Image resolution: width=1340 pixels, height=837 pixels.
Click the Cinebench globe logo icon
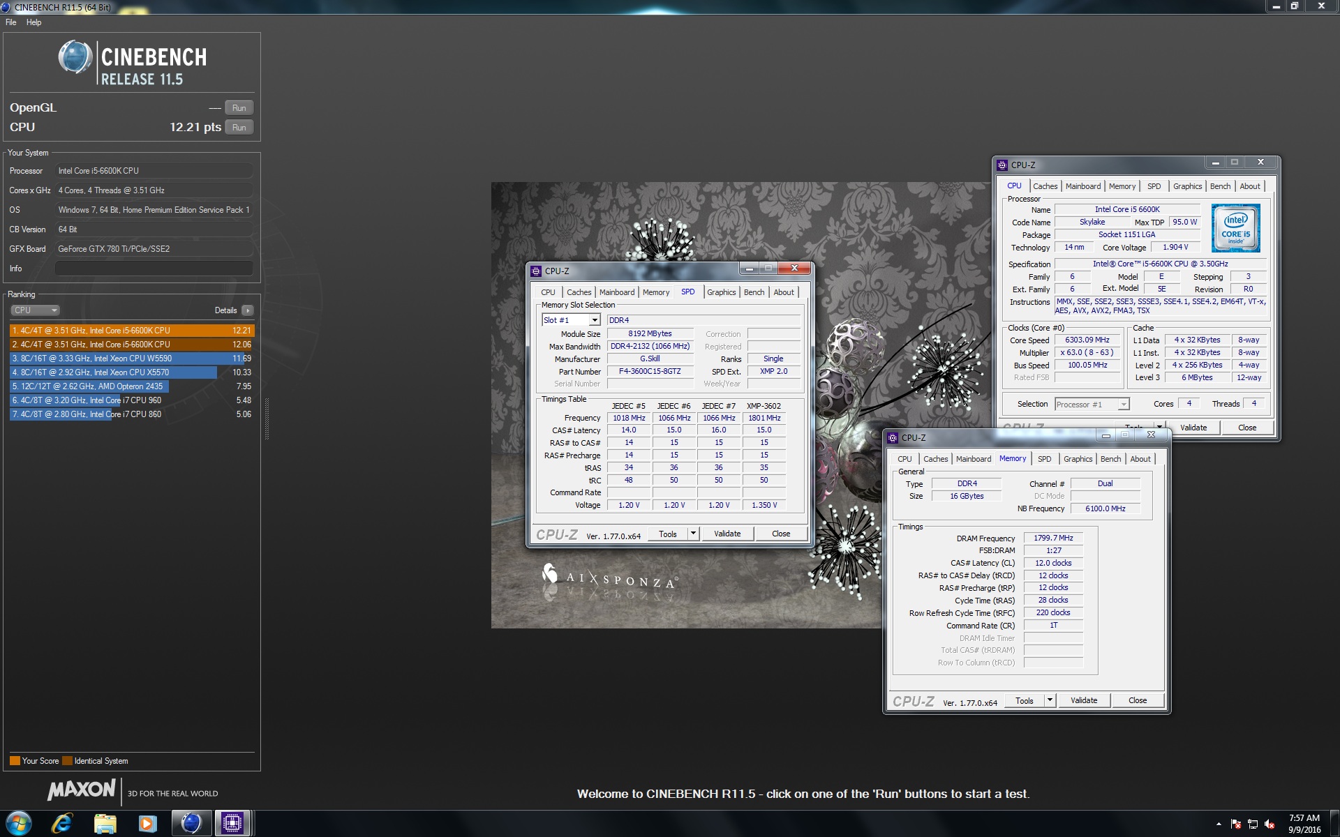click(75, 58)
